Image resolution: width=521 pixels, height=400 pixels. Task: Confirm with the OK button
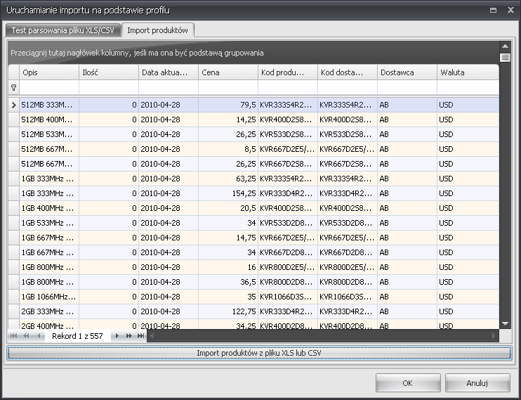tap(408, 383)
